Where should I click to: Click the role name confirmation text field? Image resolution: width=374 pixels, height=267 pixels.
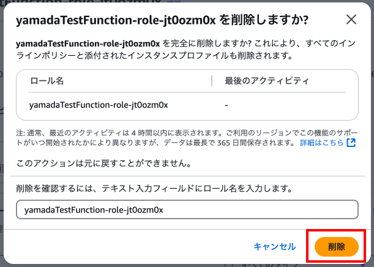tap(187, 209)
